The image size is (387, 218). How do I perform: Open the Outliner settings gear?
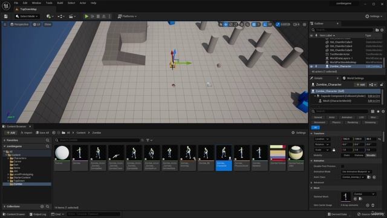[x=382, y=30]
